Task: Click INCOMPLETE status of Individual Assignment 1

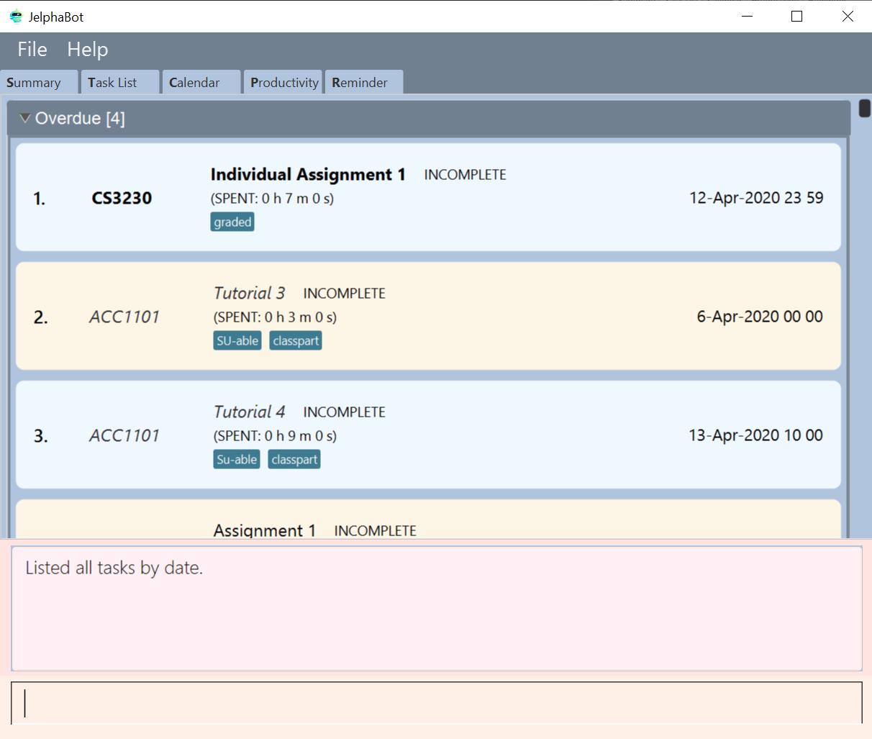Action: (465, 175)
